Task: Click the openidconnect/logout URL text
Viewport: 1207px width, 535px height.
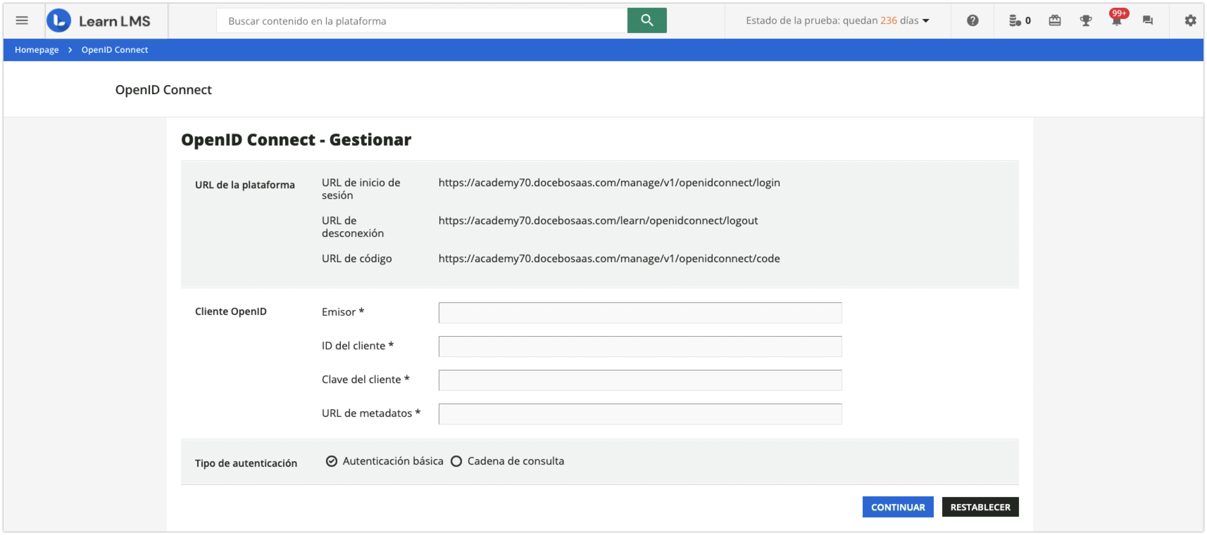Action: coord(598,221)
